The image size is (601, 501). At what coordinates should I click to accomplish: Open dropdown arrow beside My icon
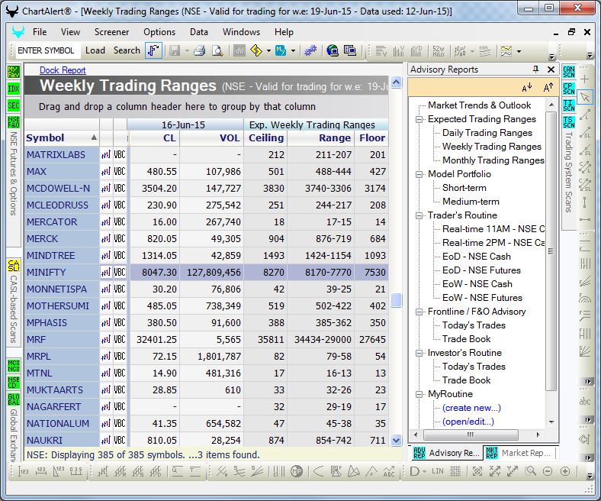293,50
